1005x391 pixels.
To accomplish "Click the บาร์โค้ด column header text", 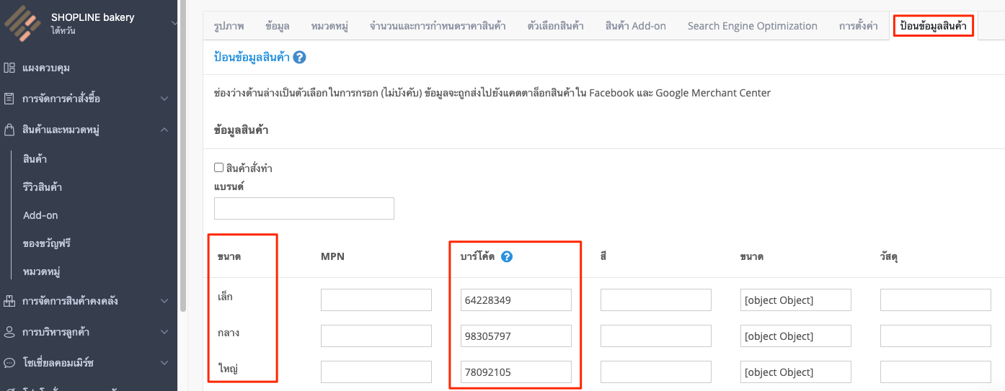I will point(477,257).
